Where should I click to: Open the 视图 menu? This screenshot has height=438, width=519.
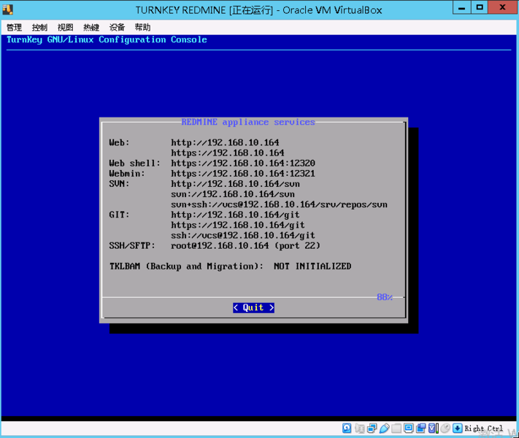click(66, 28)
